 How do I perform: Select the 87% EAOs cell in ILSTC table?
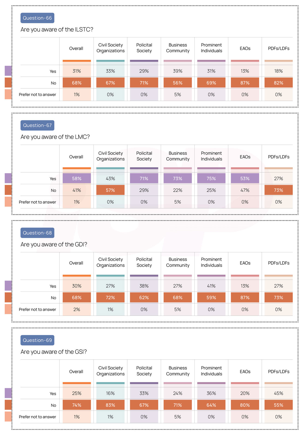point(245,83)
